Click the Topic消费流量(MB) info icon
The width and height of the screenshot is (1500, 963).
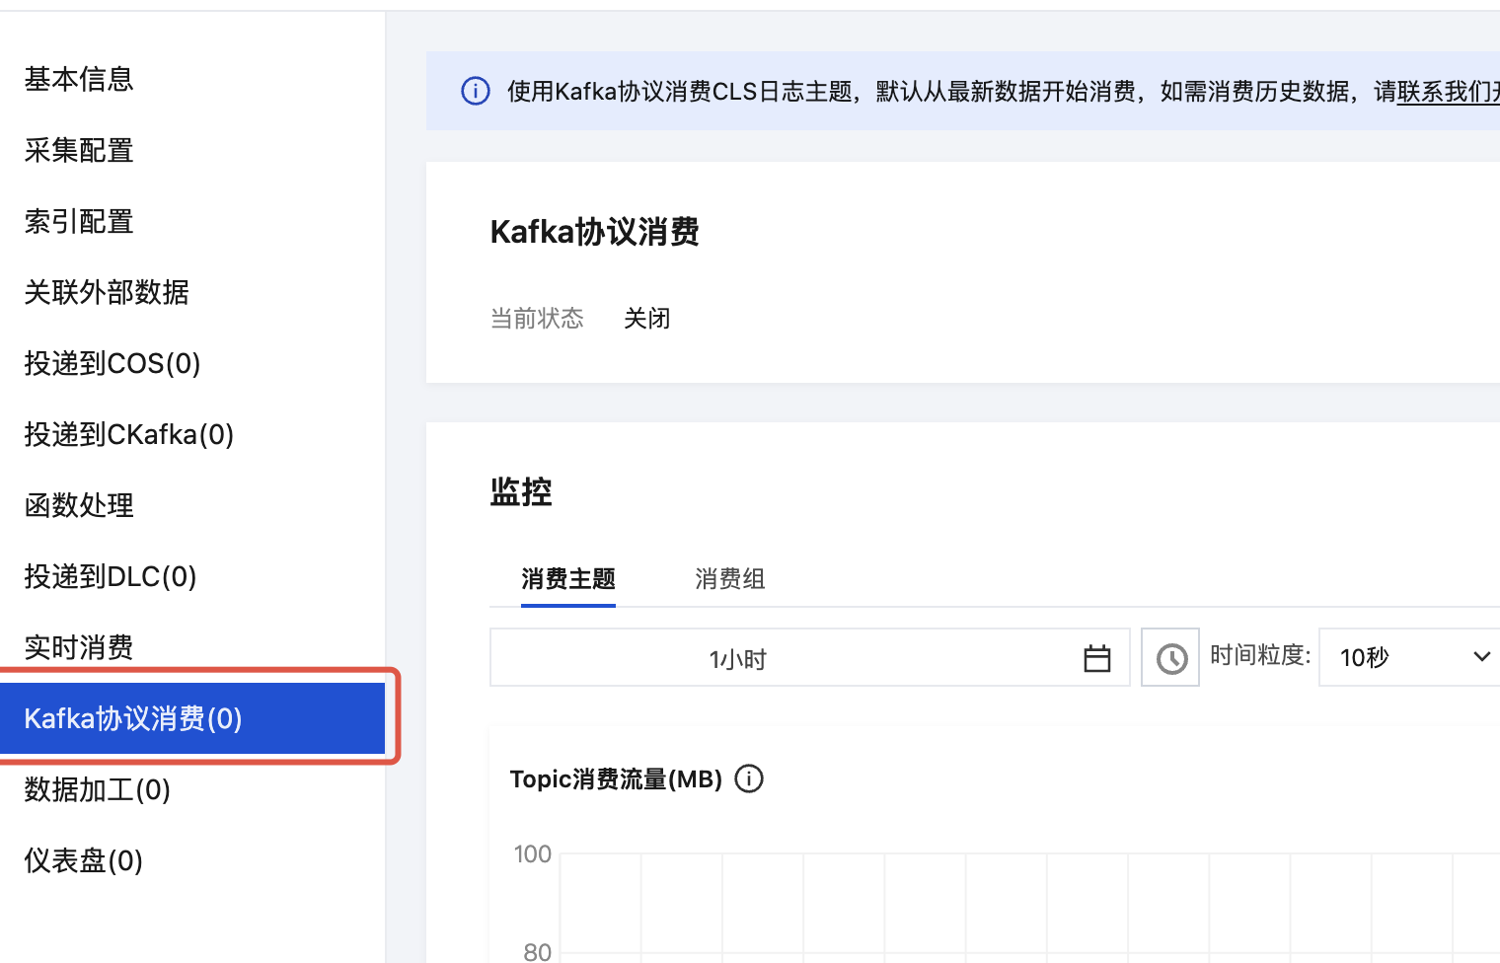click(x=749, y=779)
